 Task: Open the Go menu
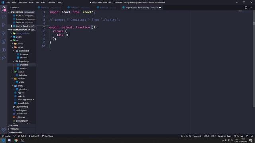click(37, 2)
